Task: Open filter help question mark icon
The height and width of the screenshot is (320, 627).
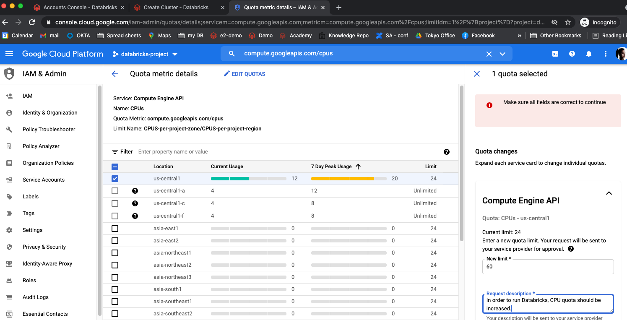Action: click(x=447, y=152)
